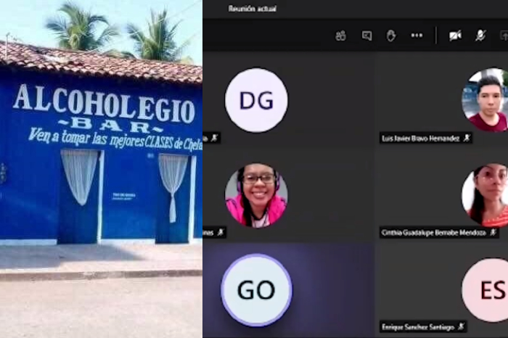Expand the more actions ellipsis menu

(x=417, y=36)
